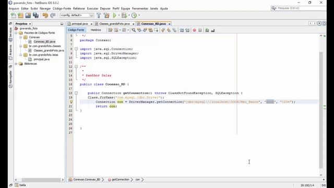Viewport: 334px width, 188px height.
Task: Minimize the Projetos panel
Action: pyautogui.click(x=62, y=24)
